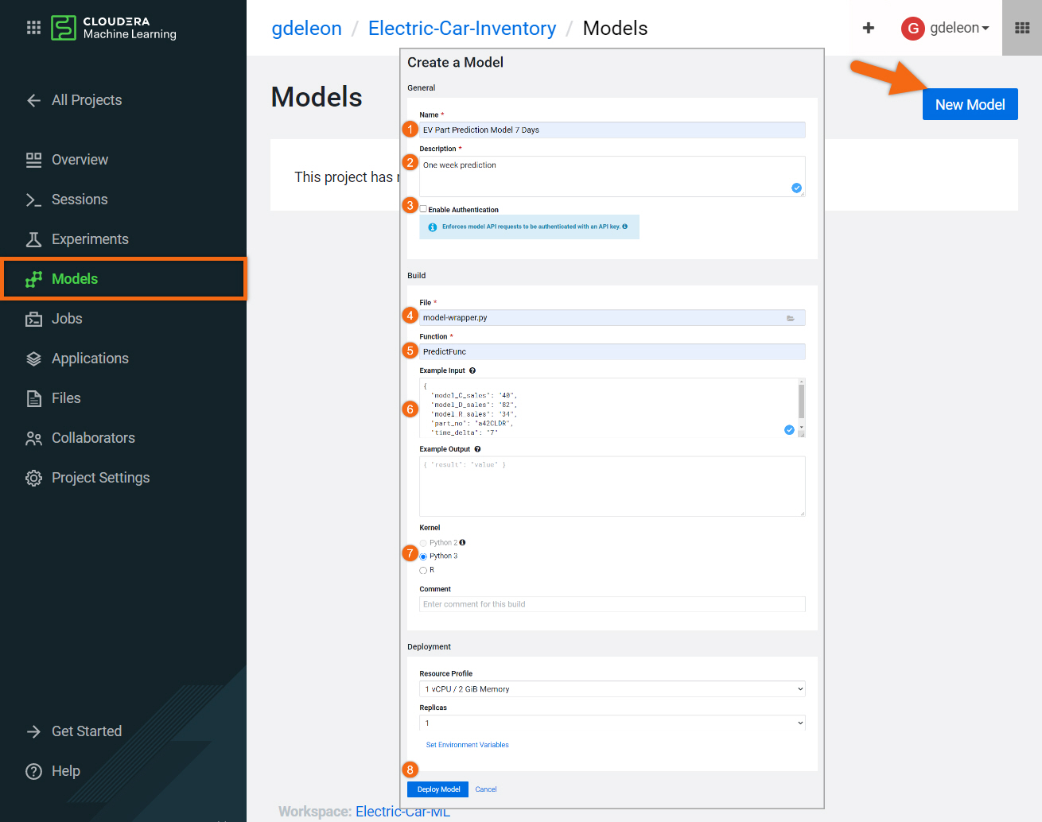This screenshot has height=822, width=1042.
Task: Click the red G user avatar
Action: click(912, 29)
